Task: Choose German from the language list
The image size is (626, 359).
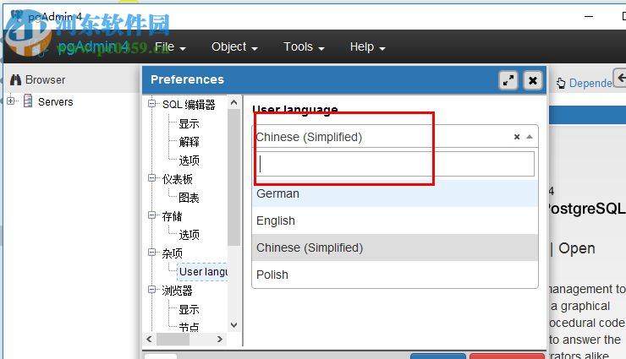Action: click(x=395, y=193)
